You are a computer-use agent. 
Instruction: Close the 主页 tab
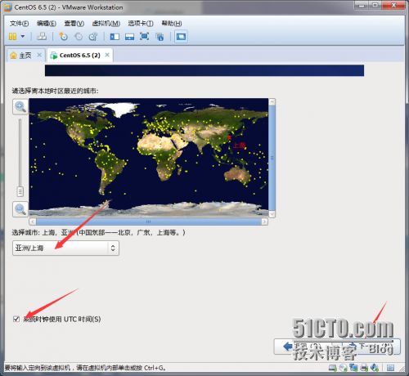[39, 55]
